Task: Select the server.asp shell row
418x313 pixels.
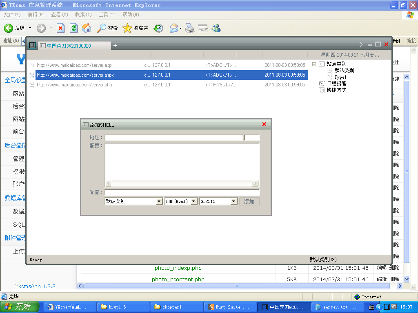Action: tap(168, 65)
